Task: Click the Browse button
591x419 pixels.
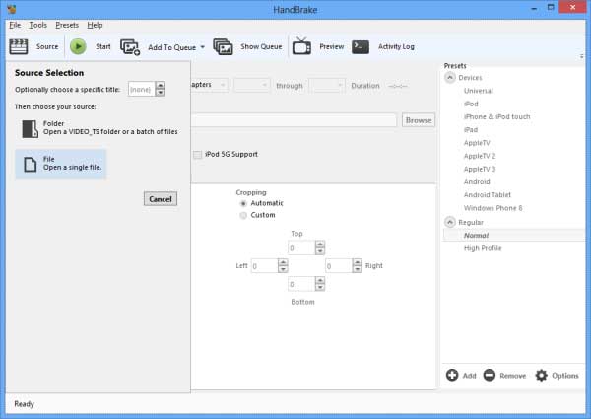Action: (419, 120)
